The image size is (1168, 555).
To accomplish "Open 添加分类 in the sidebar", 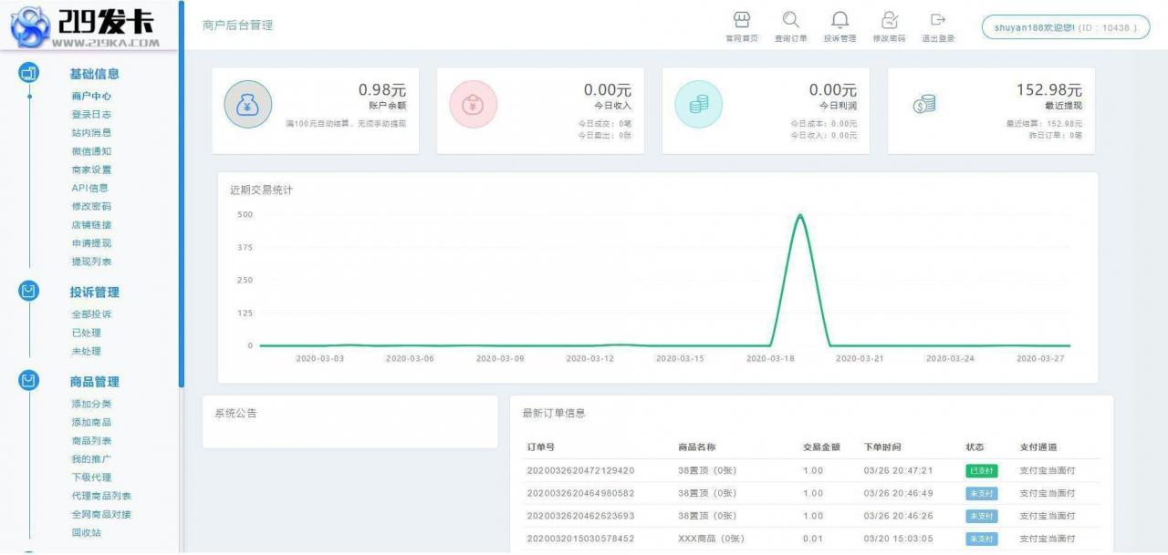I will [x=91, y=404].
